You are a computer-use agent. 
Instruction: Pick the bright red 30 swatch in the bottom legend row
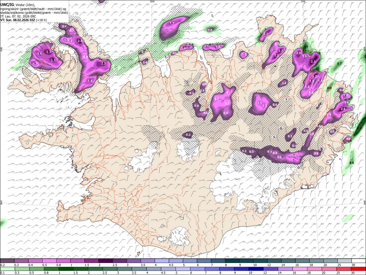click(x=359, y=269)
